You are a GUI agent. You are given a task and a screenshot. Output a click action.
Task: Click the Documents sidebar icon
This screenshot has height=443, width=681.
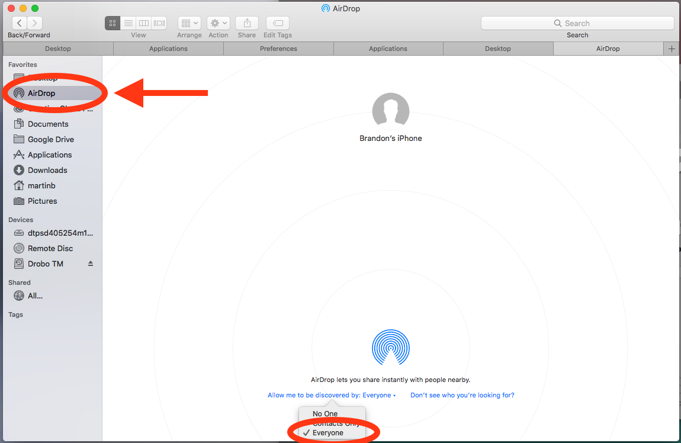pyautogui.click(x=19, y=124)
